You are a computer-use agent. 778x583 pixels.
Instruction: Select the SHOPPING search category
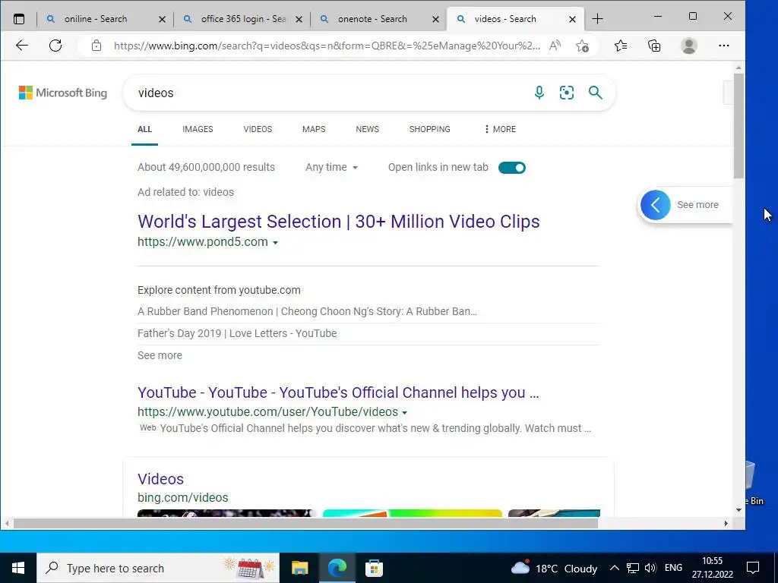click(x=430, y=129)
